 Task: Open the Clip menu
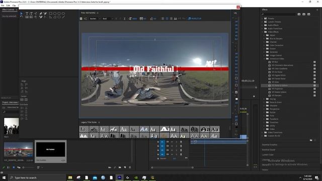tap(14, 6)
